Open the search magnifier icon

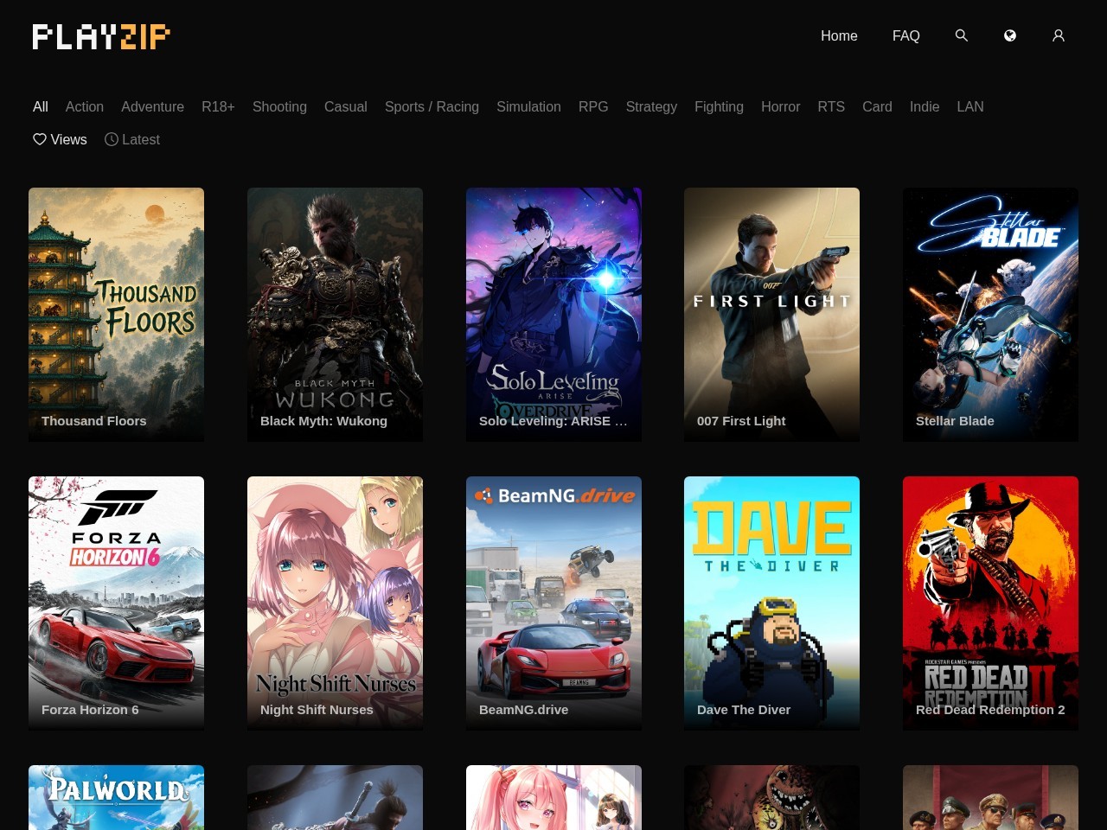(x=961, y=35)
